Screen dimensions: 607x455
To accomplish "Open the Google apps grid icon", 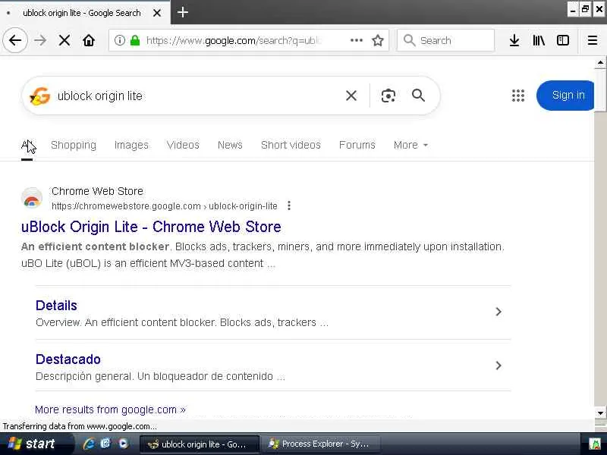I will (x=518, y=96).
